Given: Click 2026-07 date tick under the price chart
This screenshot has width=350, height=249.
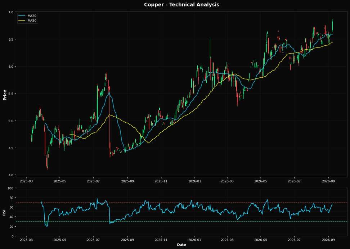Looking at the screenshot, I should (294, 181).
